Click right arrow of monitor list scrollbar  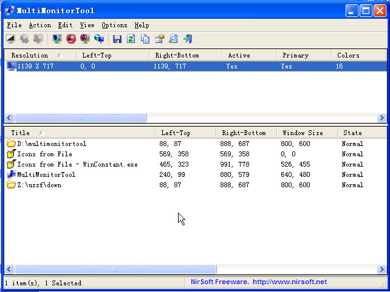[x=381, y=118]
